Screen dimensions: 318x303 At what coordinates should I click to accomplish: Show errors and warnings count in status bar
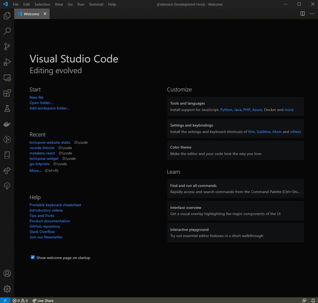[20, 301]
